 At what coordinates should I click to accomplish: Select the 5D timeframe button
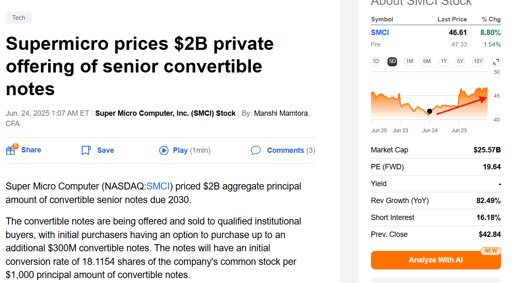(x=392, y=61)
